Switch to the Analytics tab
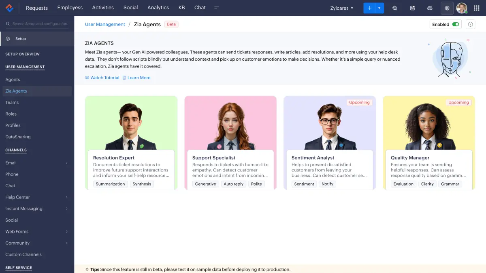 [x=158, y=8]
